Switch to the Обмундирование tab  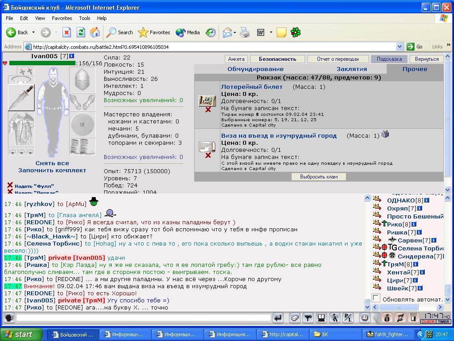click(255, 69)
